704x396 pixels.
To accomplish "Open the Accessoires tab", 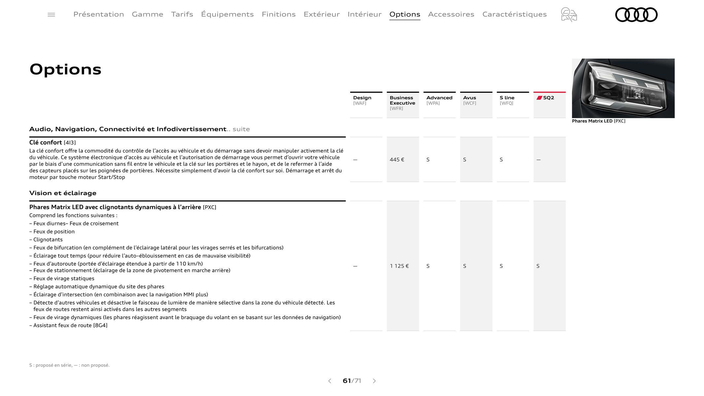I will [451, 14].
